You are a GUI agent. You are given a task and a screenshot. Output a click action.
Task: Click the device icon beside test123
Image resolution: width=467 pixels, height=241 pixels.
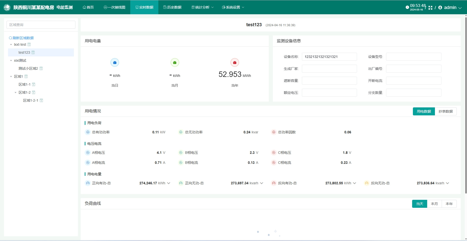coord(33,52)
